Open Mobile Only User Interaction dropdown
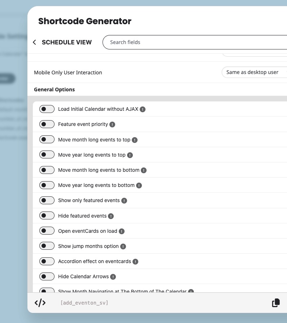Image resolution: width=287 pixels, height=323 pixels. coord(254,72)
